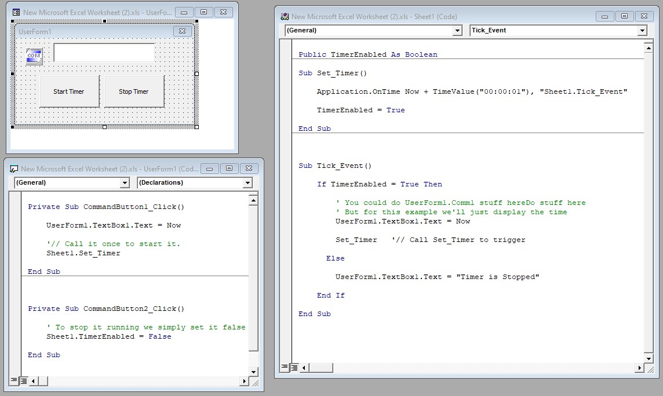Click scroll-down arrow in UserForm1 code window
Screen dimensions: 663x396
(253, 372)
